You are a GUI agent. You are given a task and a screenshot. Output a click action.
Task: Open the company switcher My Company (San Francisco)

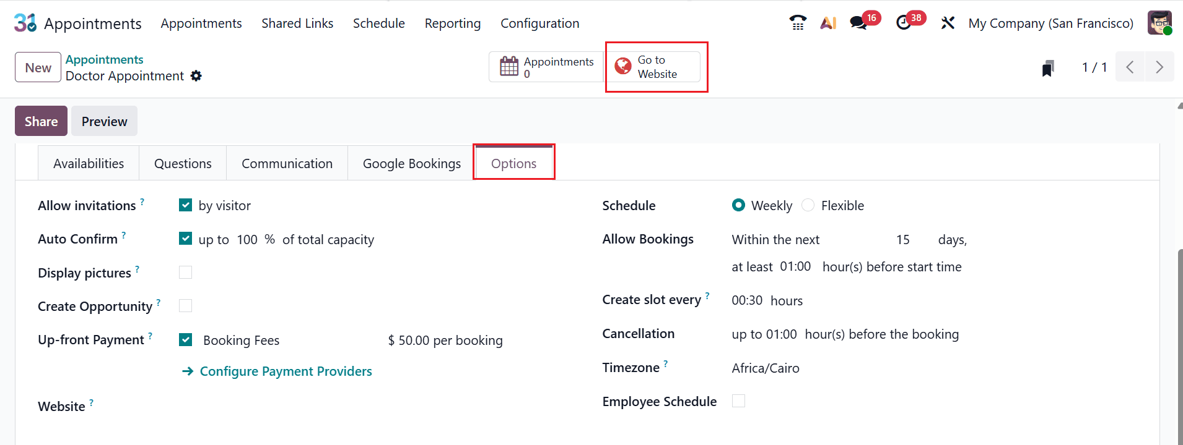point(1050,23)
